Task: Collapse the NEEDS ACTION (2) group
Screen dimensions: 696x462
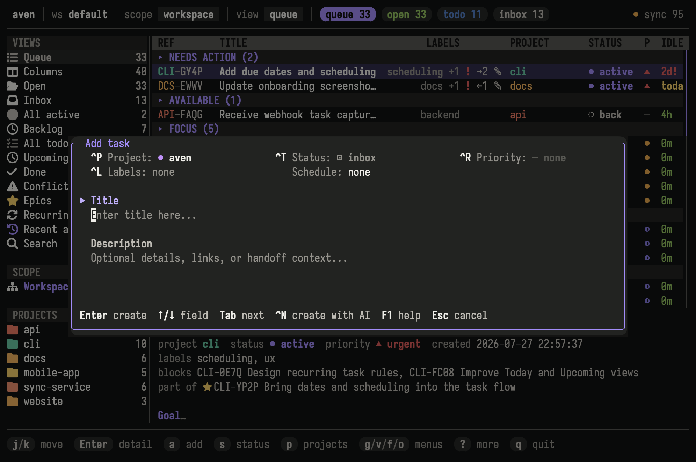Action: pos(160,57)
